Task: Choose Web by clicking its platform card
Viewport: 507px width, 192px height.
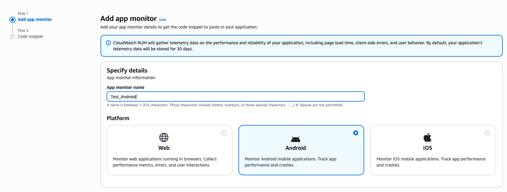Action: coord(169,150)
